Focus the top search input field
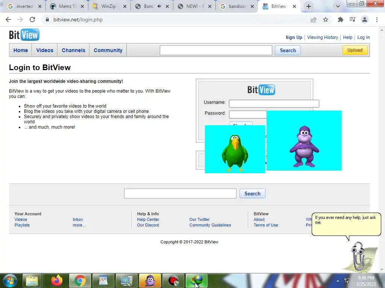The width and height of the screenshot is (385, 288). point(216,51)
